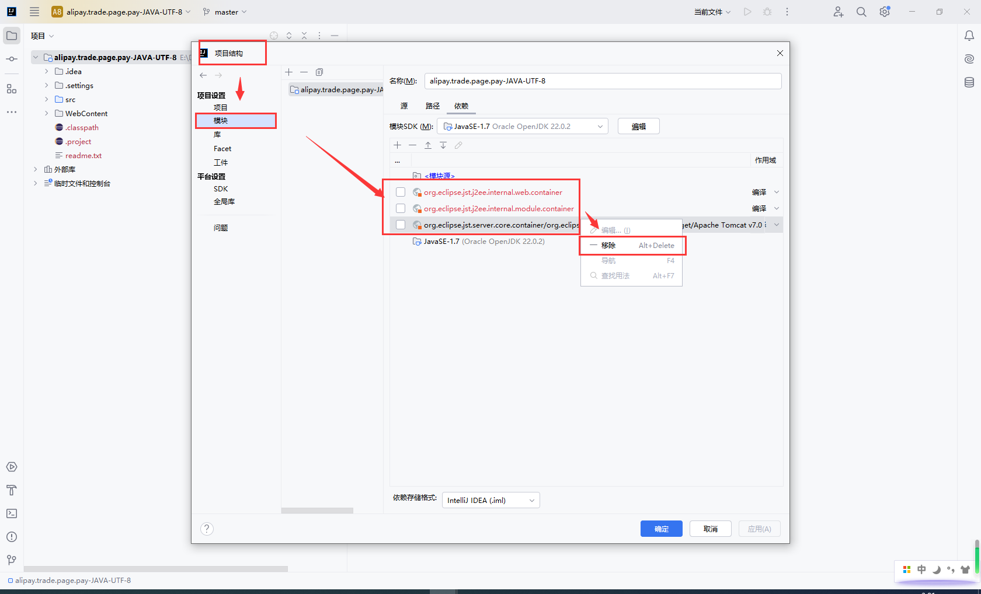Open scope dropdown for module.container row
The width and height of the screenshot is (981, 594).
(x=777, y=208)
